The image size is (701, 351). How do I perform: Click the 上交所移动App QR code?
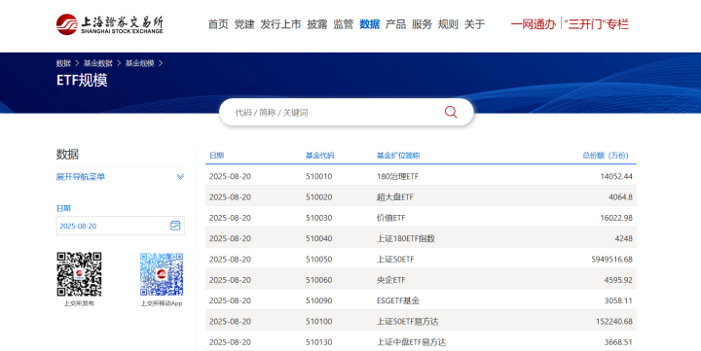pos(162,274)
